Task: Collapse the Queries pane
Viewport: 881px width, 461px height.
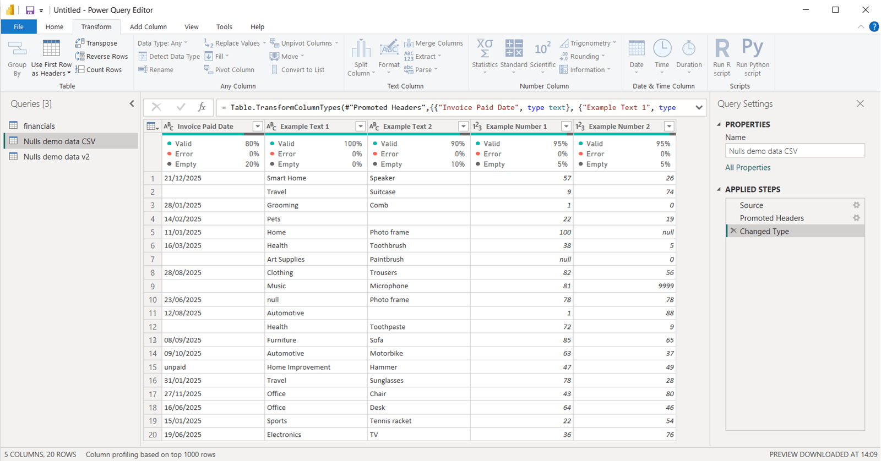Action: (x=132, y=103)
